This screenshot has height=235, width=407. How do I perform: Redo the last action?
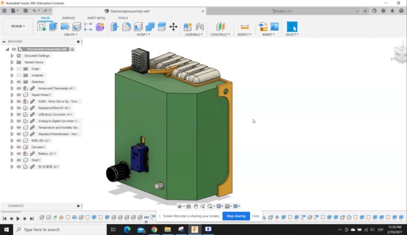[45, 11]
